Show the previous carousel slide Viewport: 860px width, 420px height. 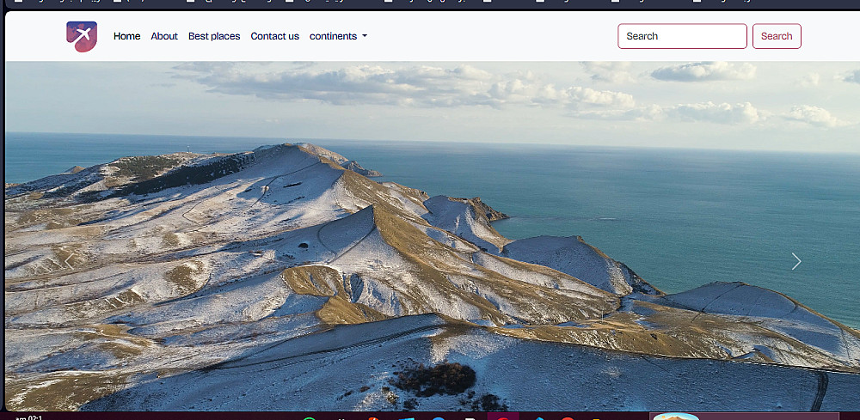(x=69, y=260)
